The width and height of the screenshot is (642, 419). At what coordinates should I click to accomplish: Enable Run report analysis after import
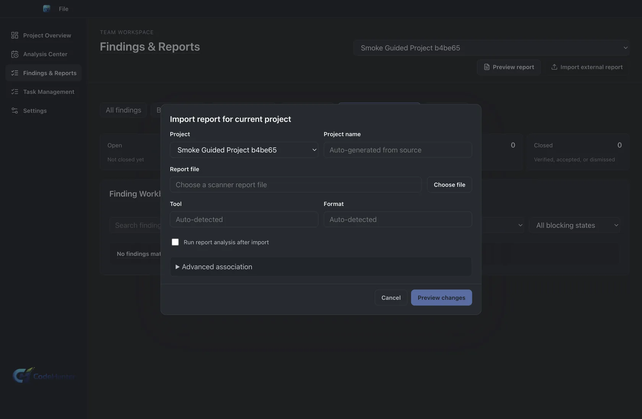[175, 242]
